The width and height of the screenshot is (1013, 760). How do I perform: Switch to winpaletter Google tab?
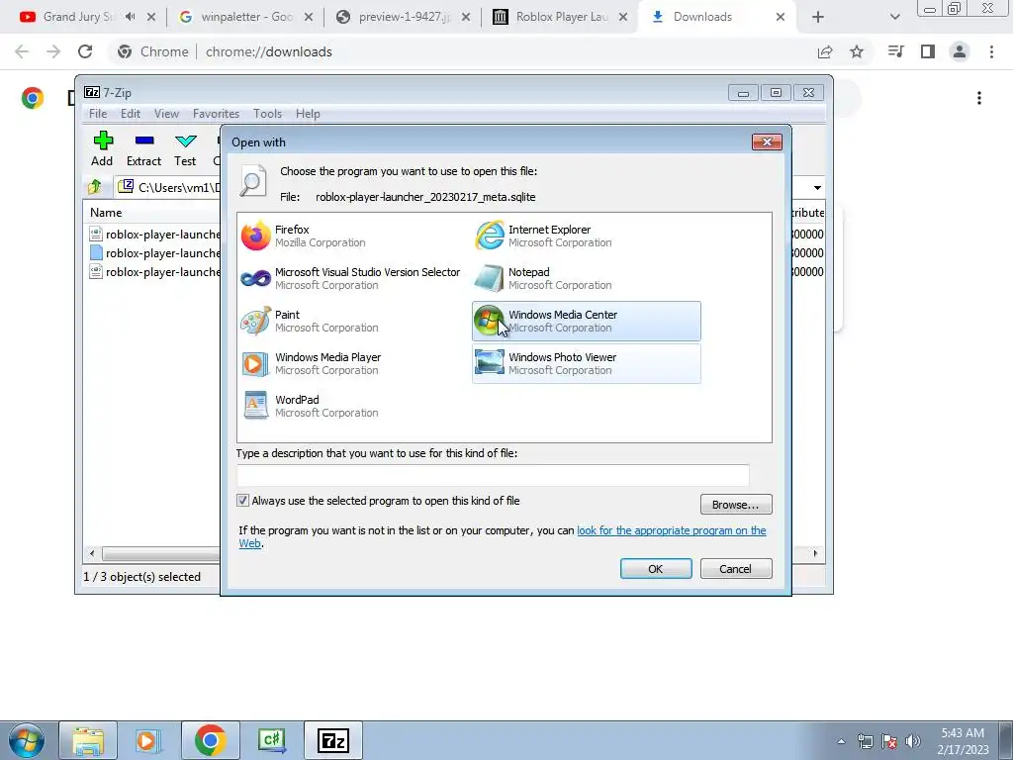point(245,17)
